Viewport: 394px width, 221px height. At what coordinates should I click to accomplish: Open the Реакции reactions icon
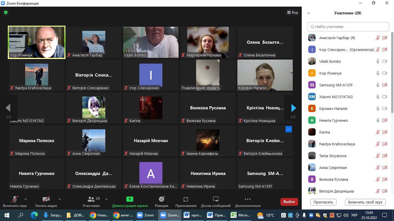(x=162, y=199)
